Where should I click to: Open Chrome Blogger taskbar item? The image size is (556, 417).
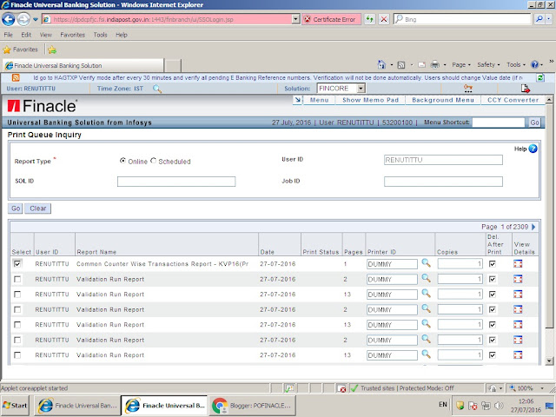click(x=253, y=406)
